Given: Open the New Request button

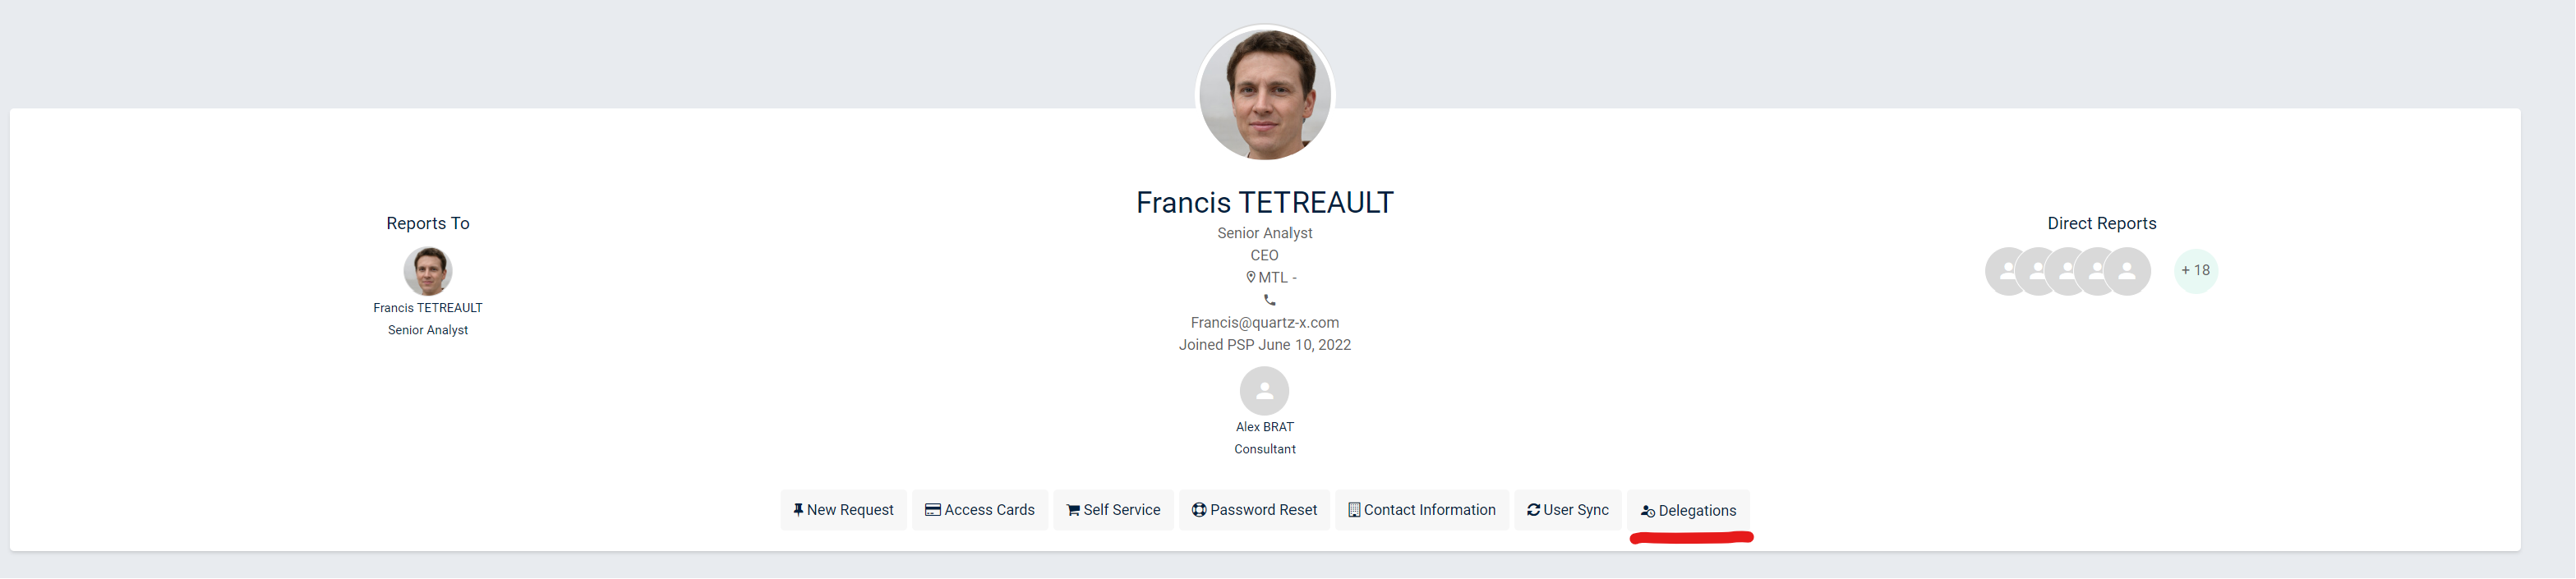Looking at the screenshot, I should click(843, 510).
